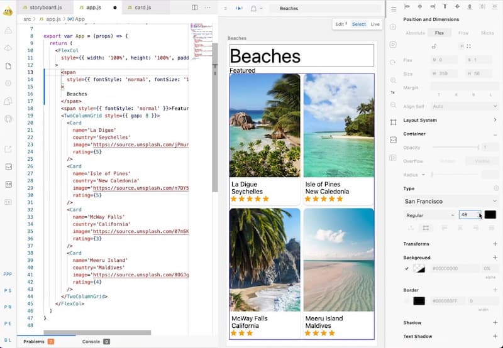Screen dimensions: 503x348
Task: Select Flex positioning option
Action: click(439, 33)
